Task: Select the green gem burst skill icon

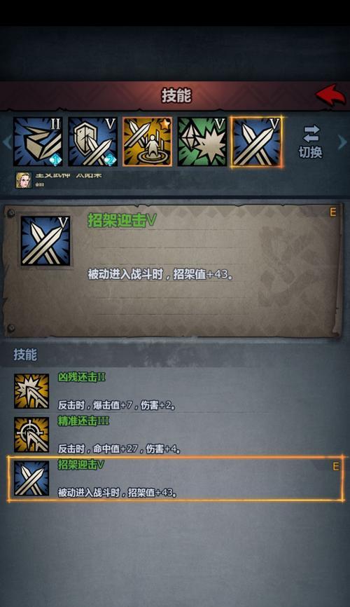Action: click(202, 142)
